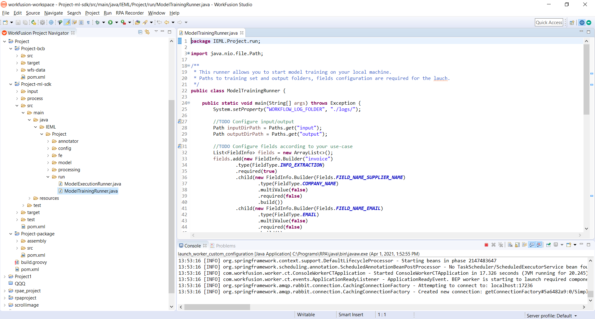The height and width of the screenshot is (319, 595).
Task: Select the ModelTrainingRunner.java editor tab
Action: (211, 33)
